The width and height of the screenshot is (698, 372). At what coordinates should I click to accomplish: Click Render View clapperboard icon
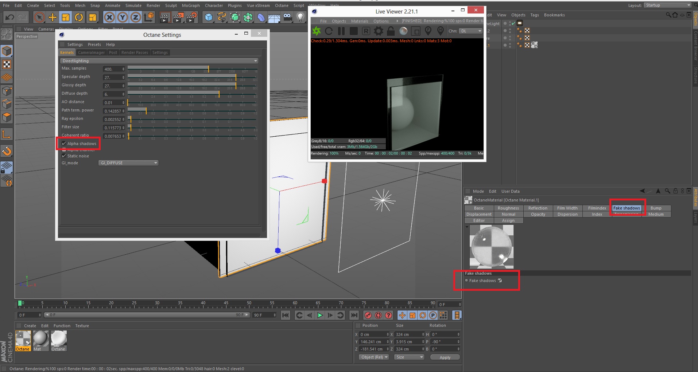[165, 17]
